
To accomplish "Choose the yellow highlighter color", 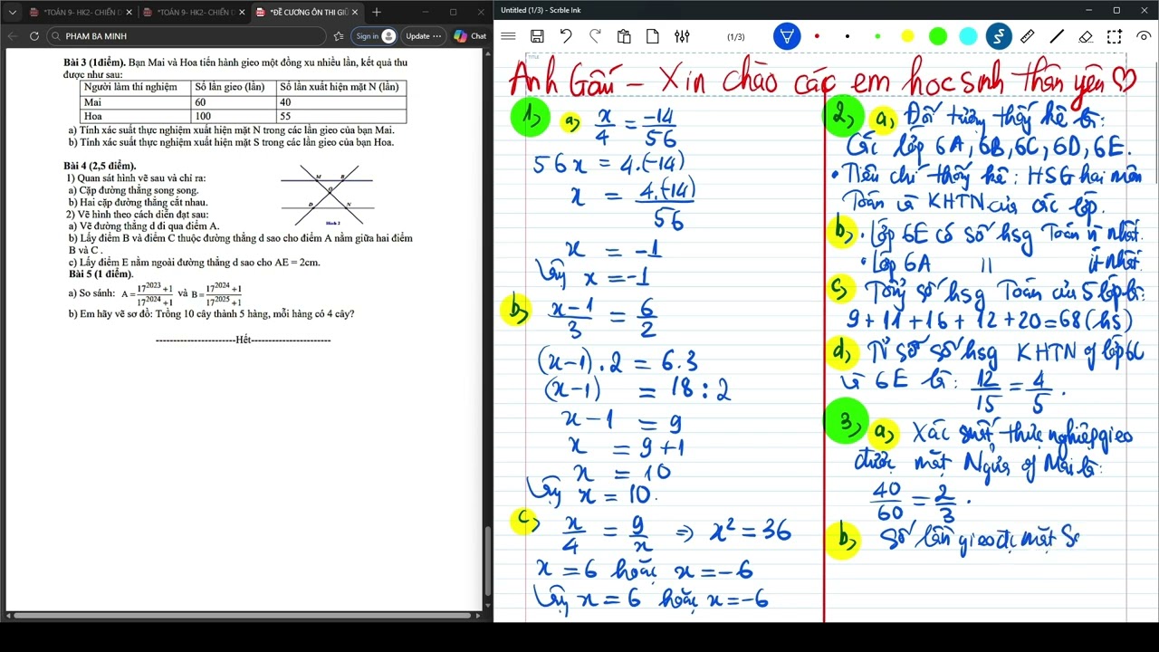I will point(908,36).
